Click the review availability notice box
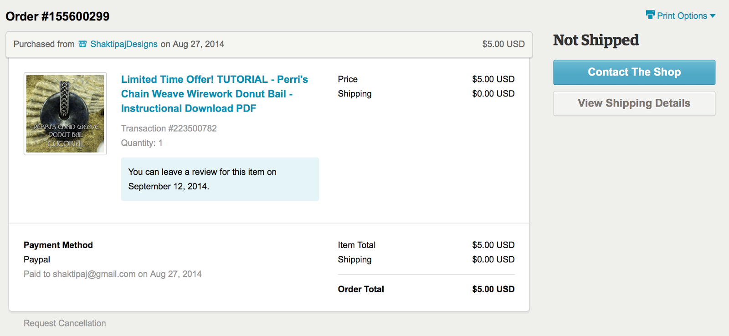729x336 pixels. [220, 179]
